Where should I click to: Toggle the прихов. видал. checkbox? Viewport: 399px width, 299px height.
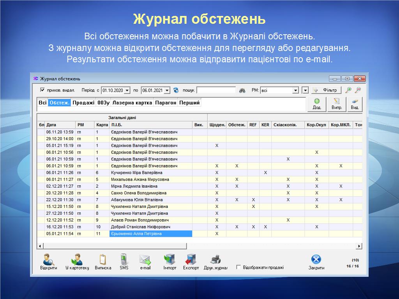[x=42, y=90]
